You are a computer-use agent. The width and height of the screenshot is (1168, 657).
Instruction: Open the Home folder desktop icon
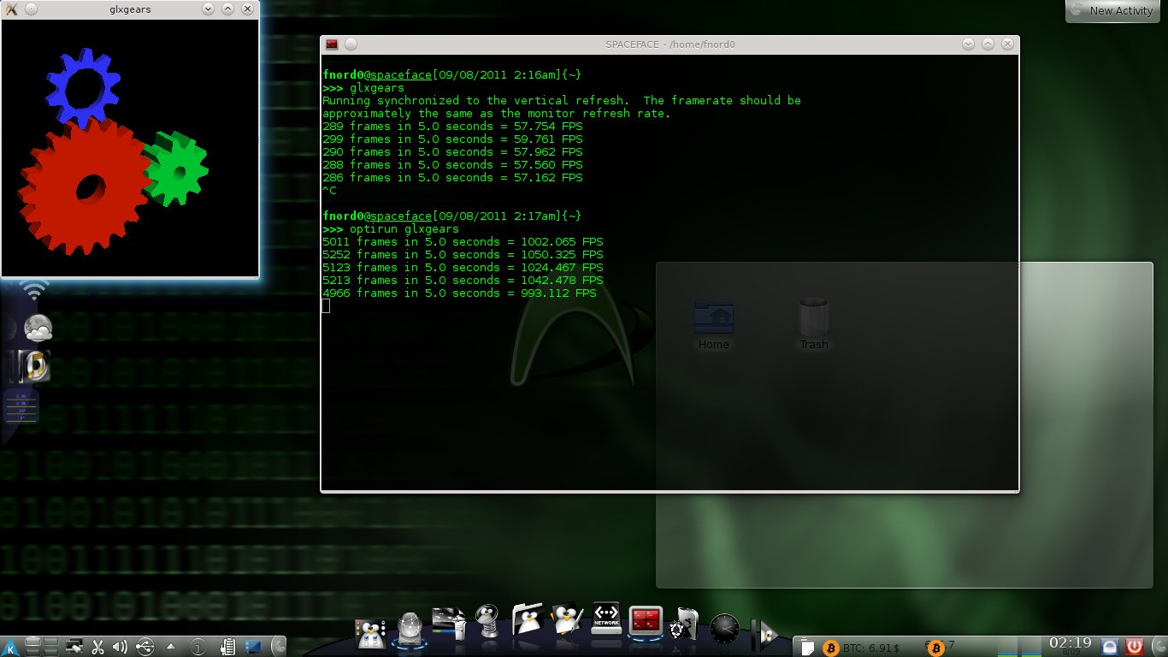coord(713,325)
